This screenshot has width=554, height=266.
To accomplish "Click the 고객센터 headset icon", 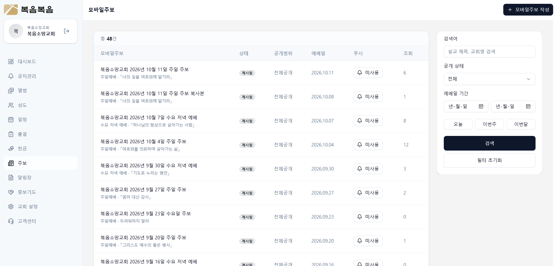I will click(x=11, y=221).
